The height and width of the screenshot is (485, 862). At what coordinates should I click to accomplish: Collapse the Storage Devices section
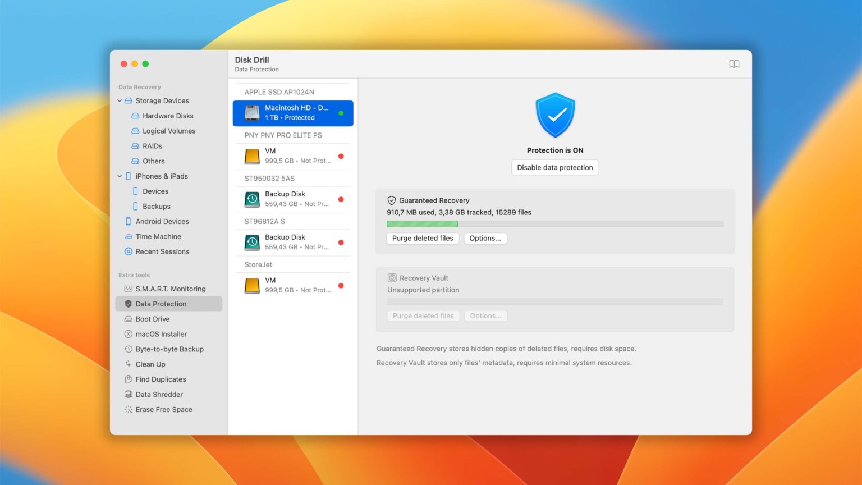pyautogui.click(x=120, y=100)
